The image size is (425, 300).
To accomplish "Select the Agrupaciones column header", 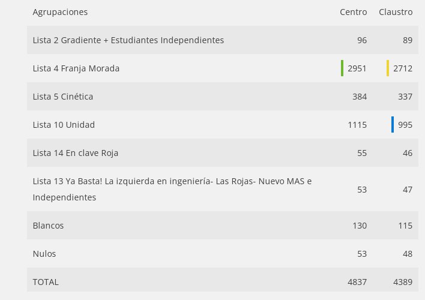I will [60, 12].
